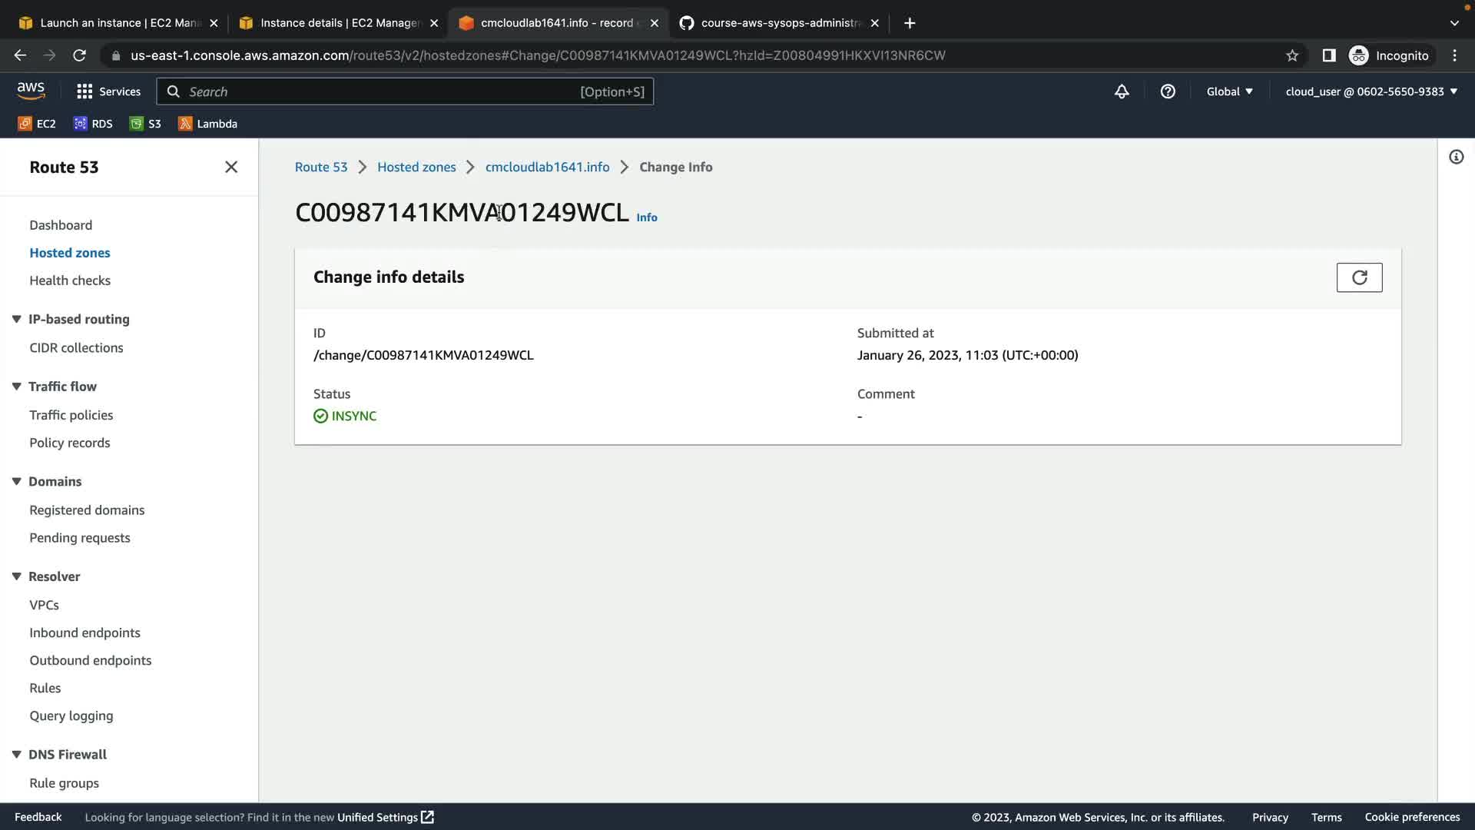Open AWS notifications bell
Screen dimensions: 1475x830
click(x=1122, y=91)
